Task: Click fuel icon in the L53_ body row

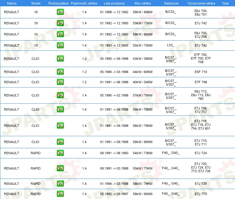Action: click(x=60, y=45)
